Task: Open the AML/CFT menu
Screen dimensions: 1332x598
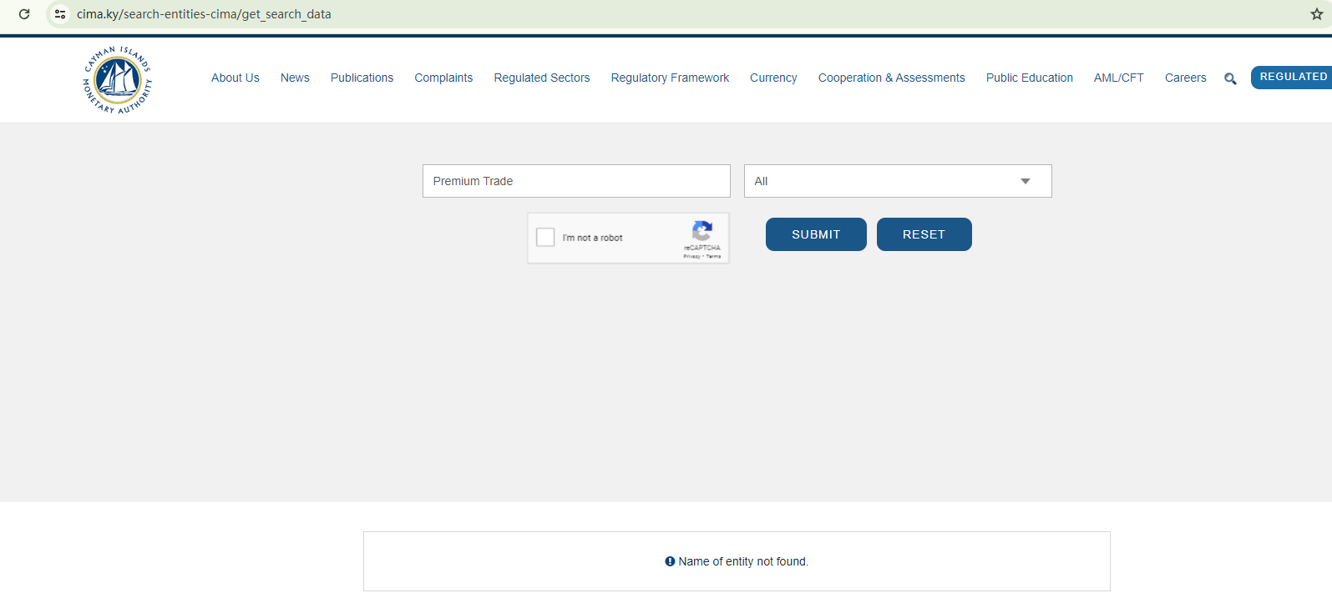Action: 1119,78
